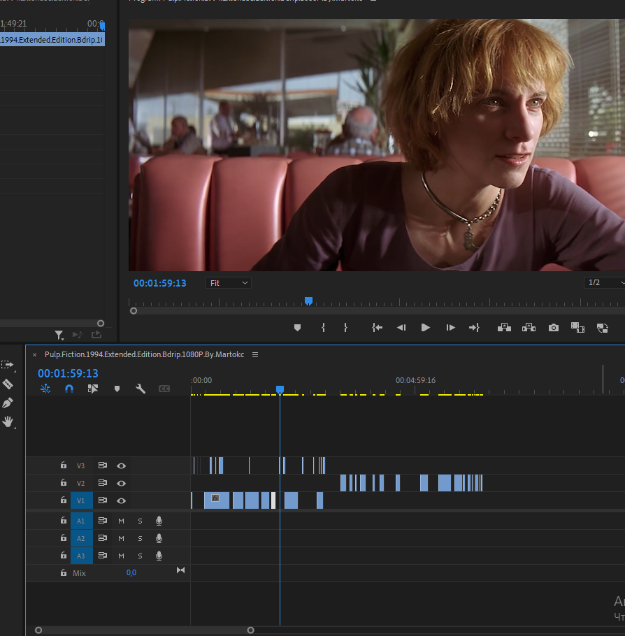Toggle lock on track A1
Viewport: 625px width, 636px height.
point(64,521)
